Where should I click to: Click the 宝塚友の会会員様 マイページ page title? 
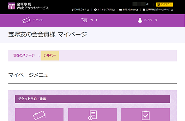tap(48, 35)
